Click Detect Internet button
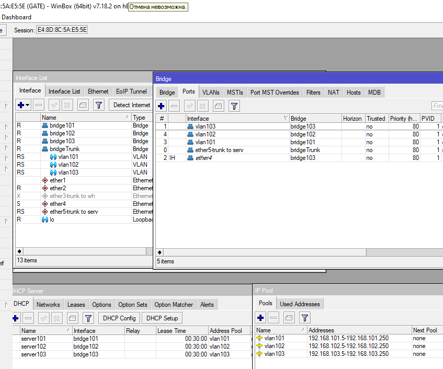Image resolution: width=443 pixels, height=369 pixels. (x=132, y=105)
